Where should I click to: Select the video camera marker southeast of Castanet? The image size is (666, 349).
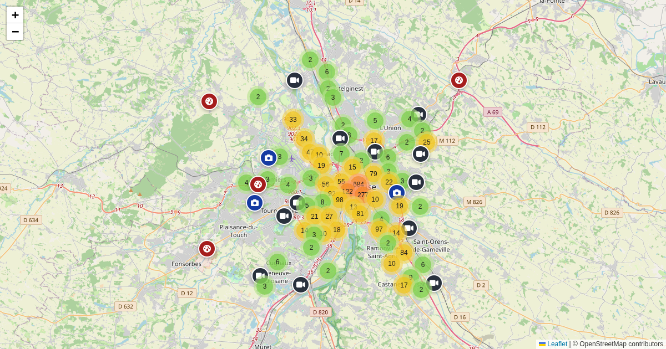434,283
